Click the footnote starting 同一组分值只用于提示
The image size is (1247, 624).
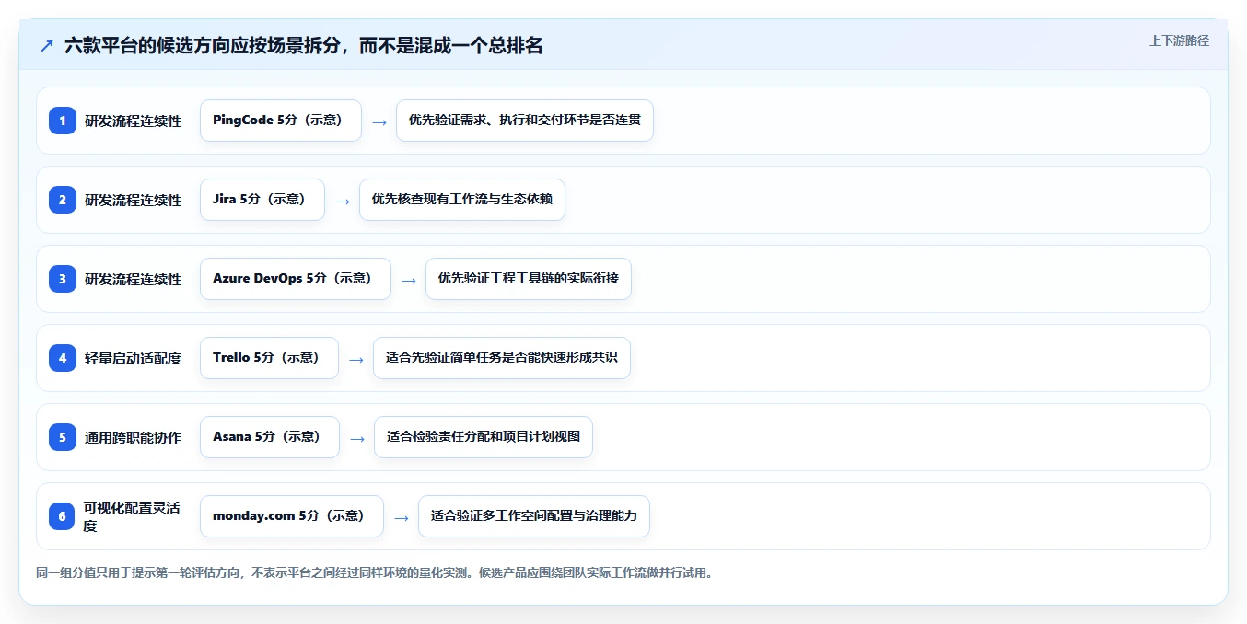coord(374,572)
